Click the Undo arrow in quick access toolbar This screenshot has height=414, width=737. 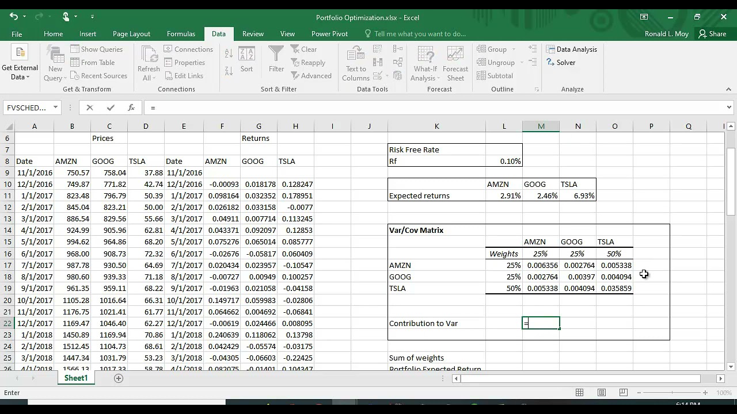pyautogui.click(x=14, y=17)
